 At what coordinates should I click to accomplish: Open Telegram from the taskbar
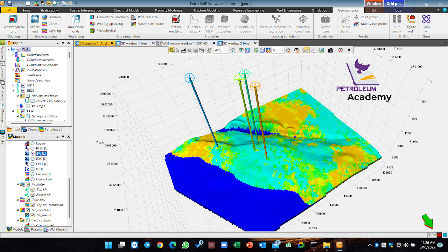(x=147, y=245)
